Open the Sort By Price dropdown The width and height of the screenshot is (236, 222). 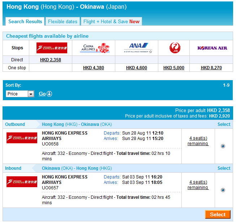20,94
